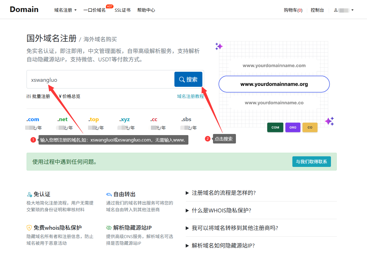Viewport: 367px width, 254px height.
Task: Click the 免认证 person icon
Action: pos(29,195)
